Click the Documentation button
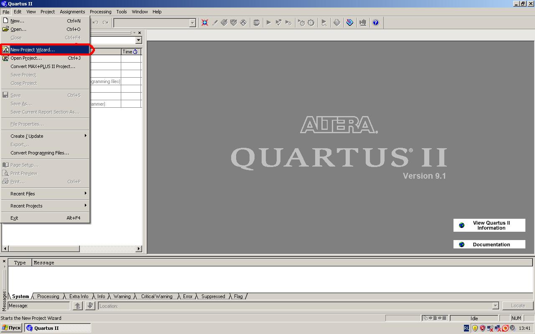The image size is (535, 334). pyautogui.click(x=489, y=245)
